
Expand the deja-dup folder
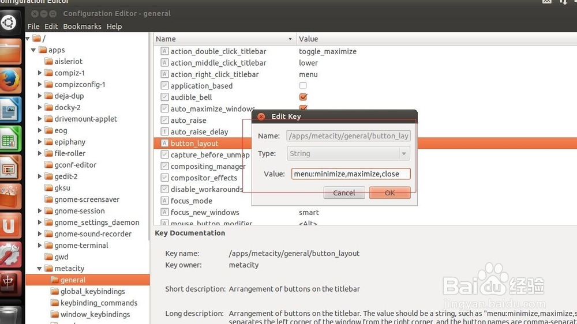click(39, 96)
